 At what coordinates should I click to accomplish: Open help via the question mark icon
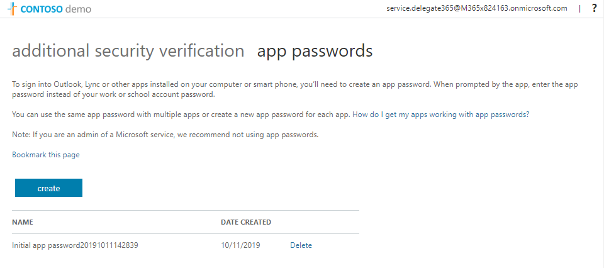pos(595,8)
